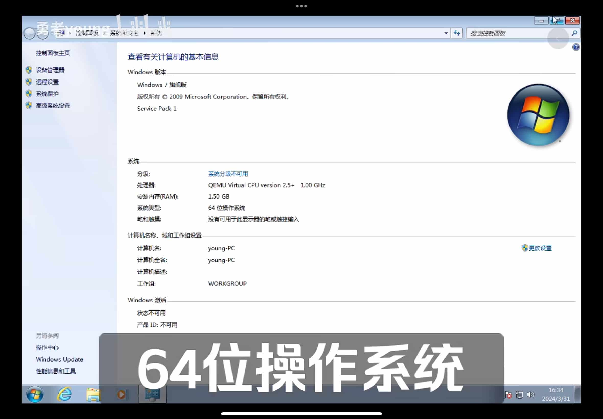Open Action Center (操作中心) link
This screenshot has width=603, height=419.
pyautogui.click(x=47, y=348)
